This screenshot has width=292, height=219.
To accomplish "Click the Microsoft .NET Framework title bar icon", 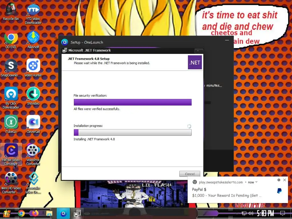I will pyautogui.click(x=65, y=50).
